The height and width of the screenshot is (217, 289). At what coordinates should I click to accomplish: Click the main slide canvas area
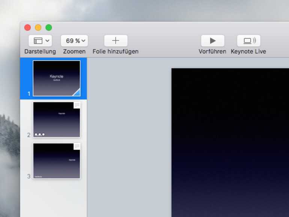pyautogui.click(x=230, y=143)
